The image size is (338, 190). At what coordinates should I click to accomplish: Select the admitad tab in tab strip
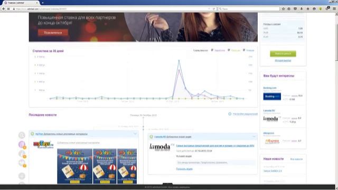(x=21, y=3)
